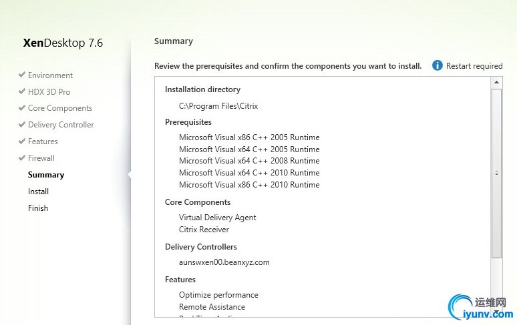Open the HDX 3D Pro step

tap(49, 92)
